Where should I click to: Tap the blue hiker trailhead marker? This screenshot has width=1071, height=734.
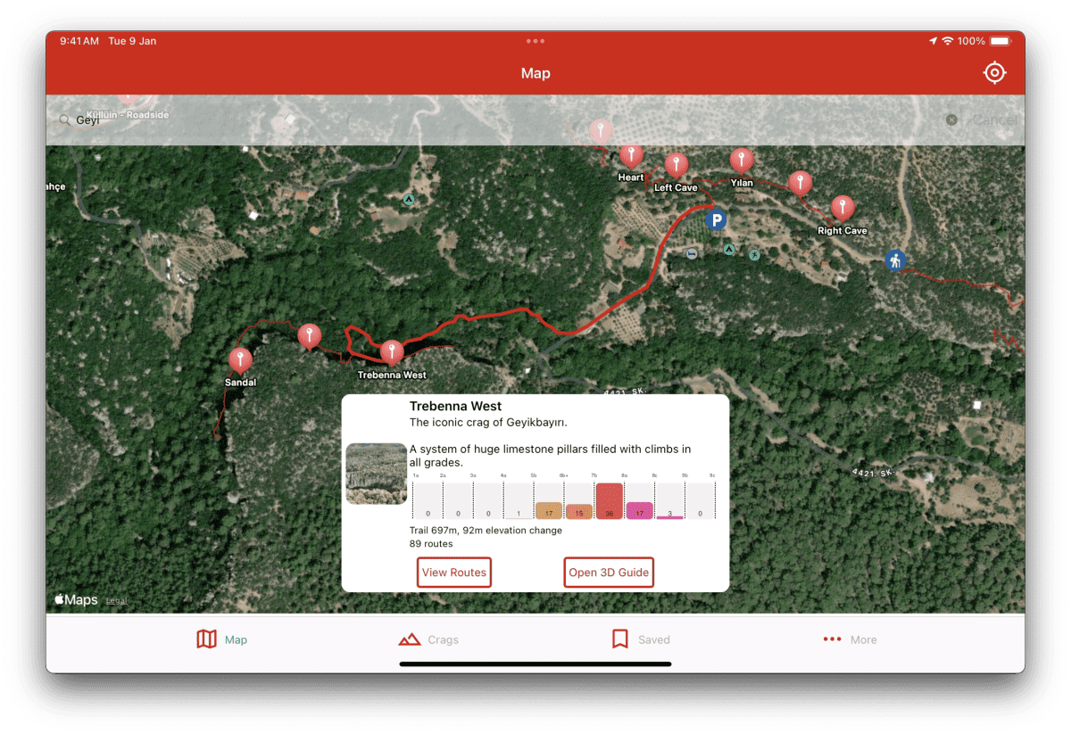[894, 260]
